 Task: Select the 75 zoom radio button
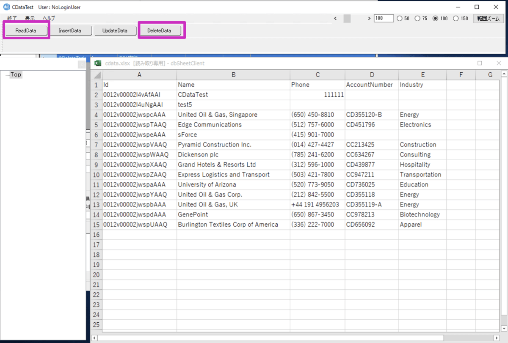tap(418, 19)
